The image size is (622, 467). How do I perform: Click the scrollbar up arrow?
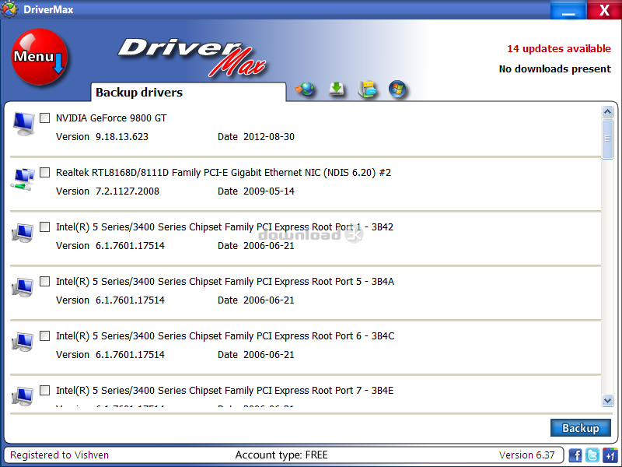(x=607, y=111)
